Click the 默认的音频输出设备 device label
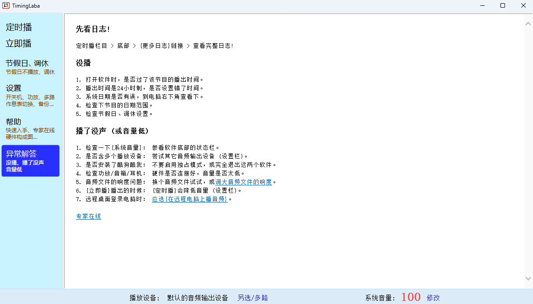Viewport: 533px width, 304px height. point(198,298)
